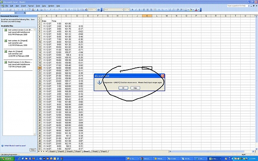Open the Data menu

tap(44, 6)
